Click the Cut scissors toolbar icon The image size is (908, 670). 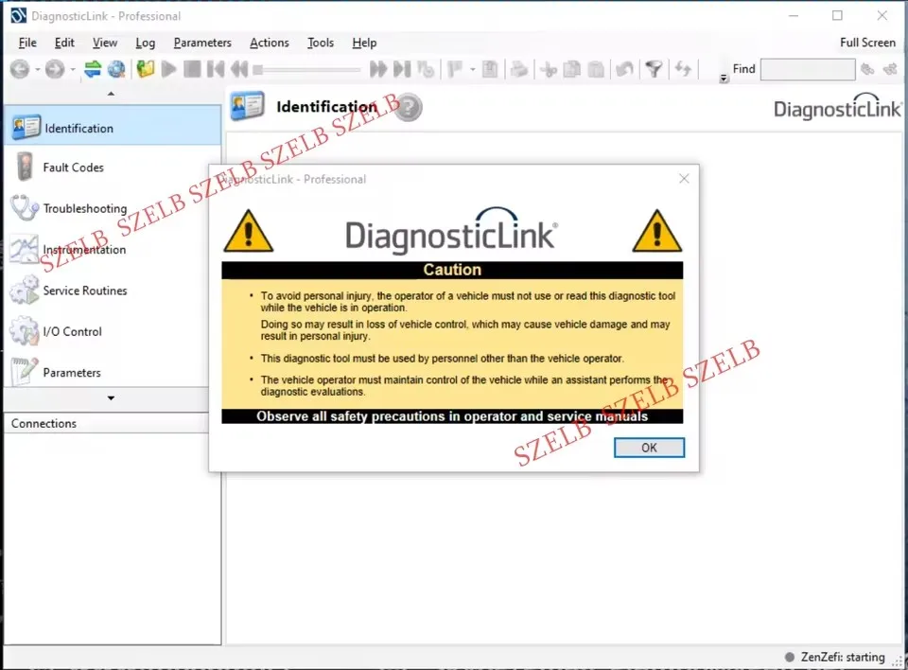(548, 69)
